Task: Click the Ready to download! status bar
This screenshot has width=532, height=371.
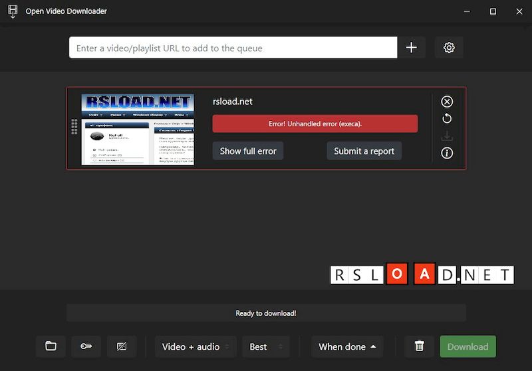Action: (266, 313)
